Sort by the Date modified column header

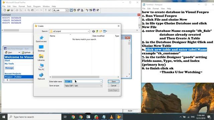pyautogui.click(x=98, y=36)
